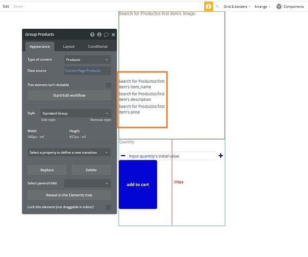This screenshot has height=257, width=308.
Task: Click the Saved status text
Action: tap(18, 7)
